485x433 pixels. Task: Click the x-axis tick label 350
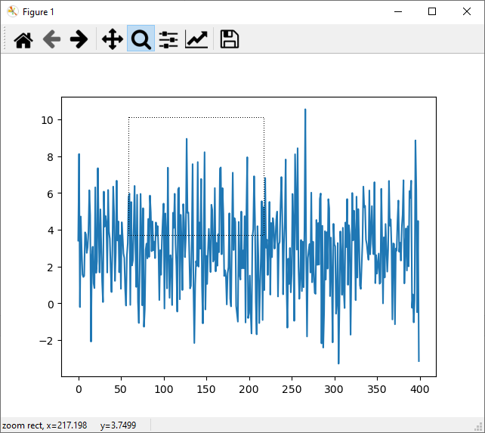[x=377, y=389]
